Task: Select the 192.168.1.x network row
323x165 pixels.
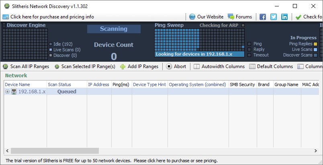Action: (32, 92)
